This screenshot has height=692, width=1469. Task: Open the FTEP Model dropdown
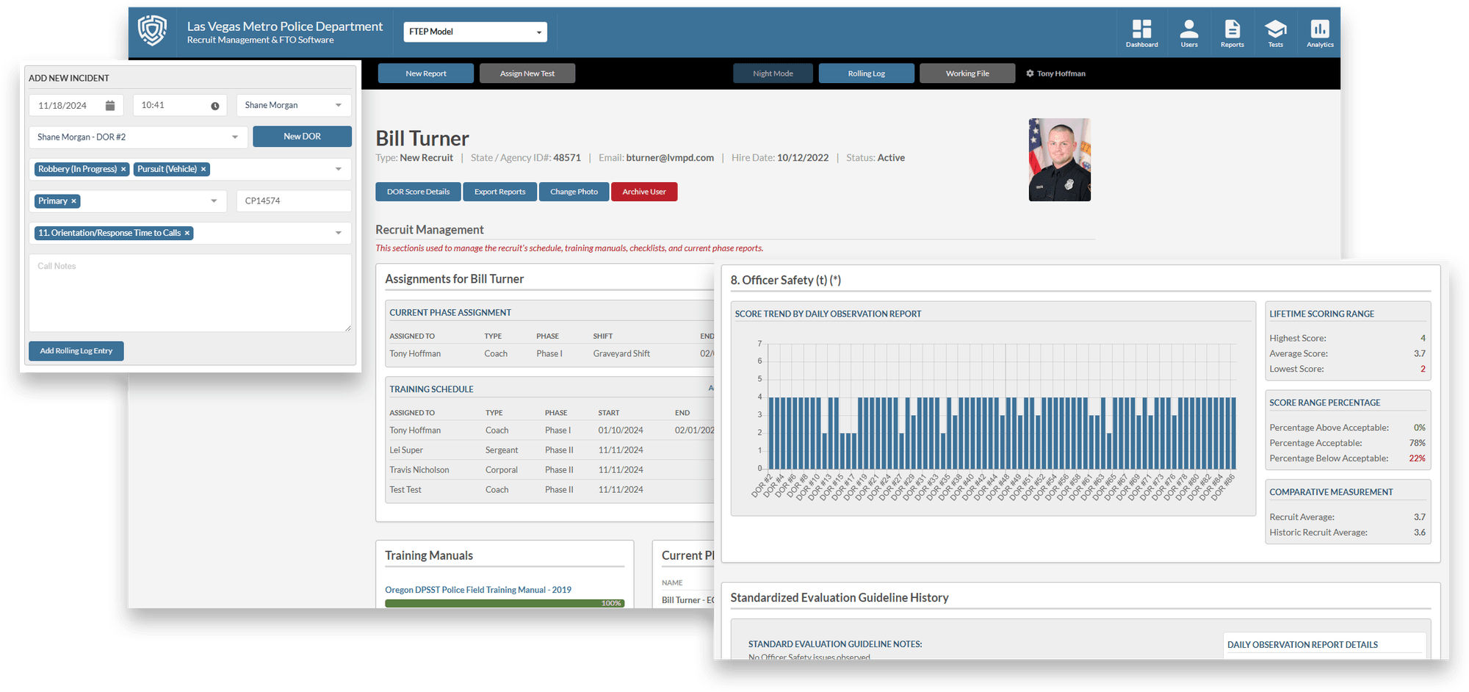click(474, 32)
